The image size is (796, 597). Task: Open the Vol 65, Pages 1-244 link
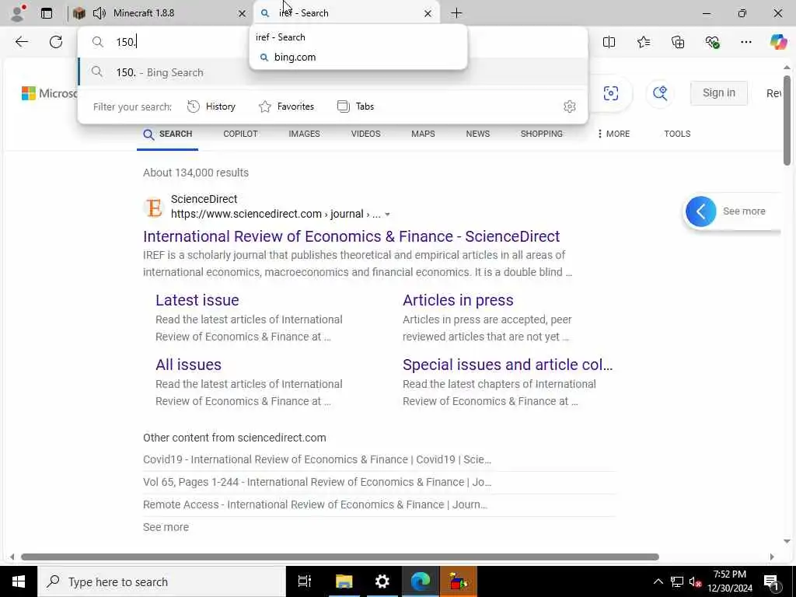coord(317,482)
